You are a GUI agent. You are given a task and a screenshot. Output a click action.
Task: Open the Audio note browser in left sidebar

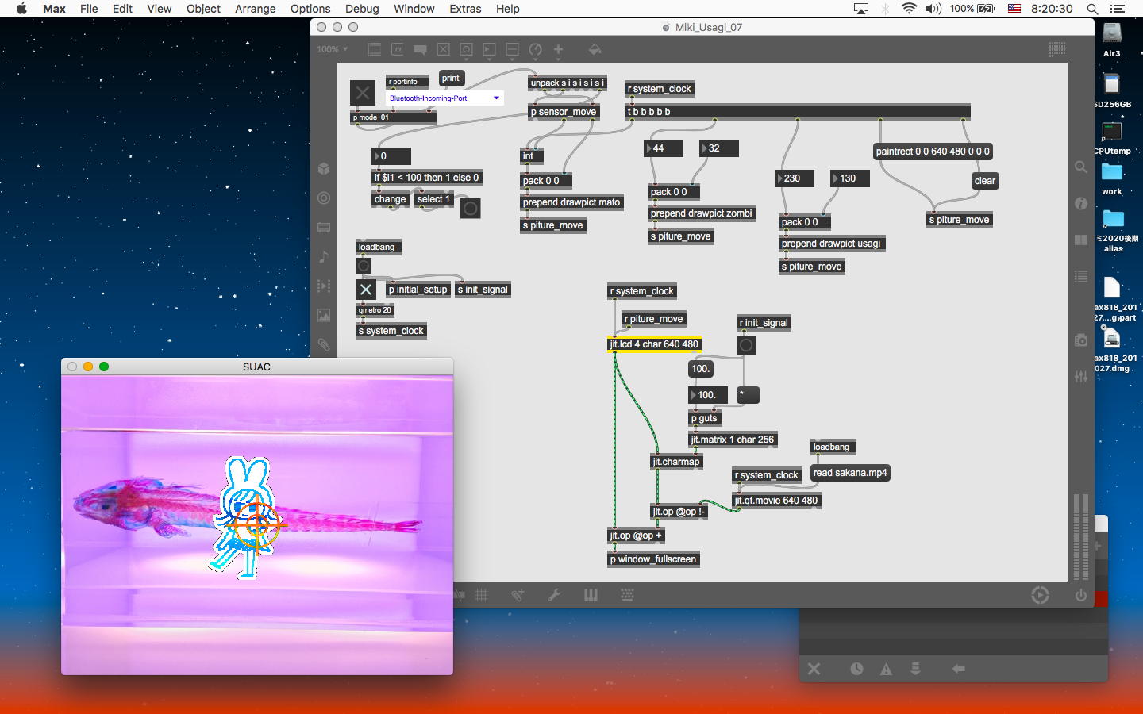point(324,256)
